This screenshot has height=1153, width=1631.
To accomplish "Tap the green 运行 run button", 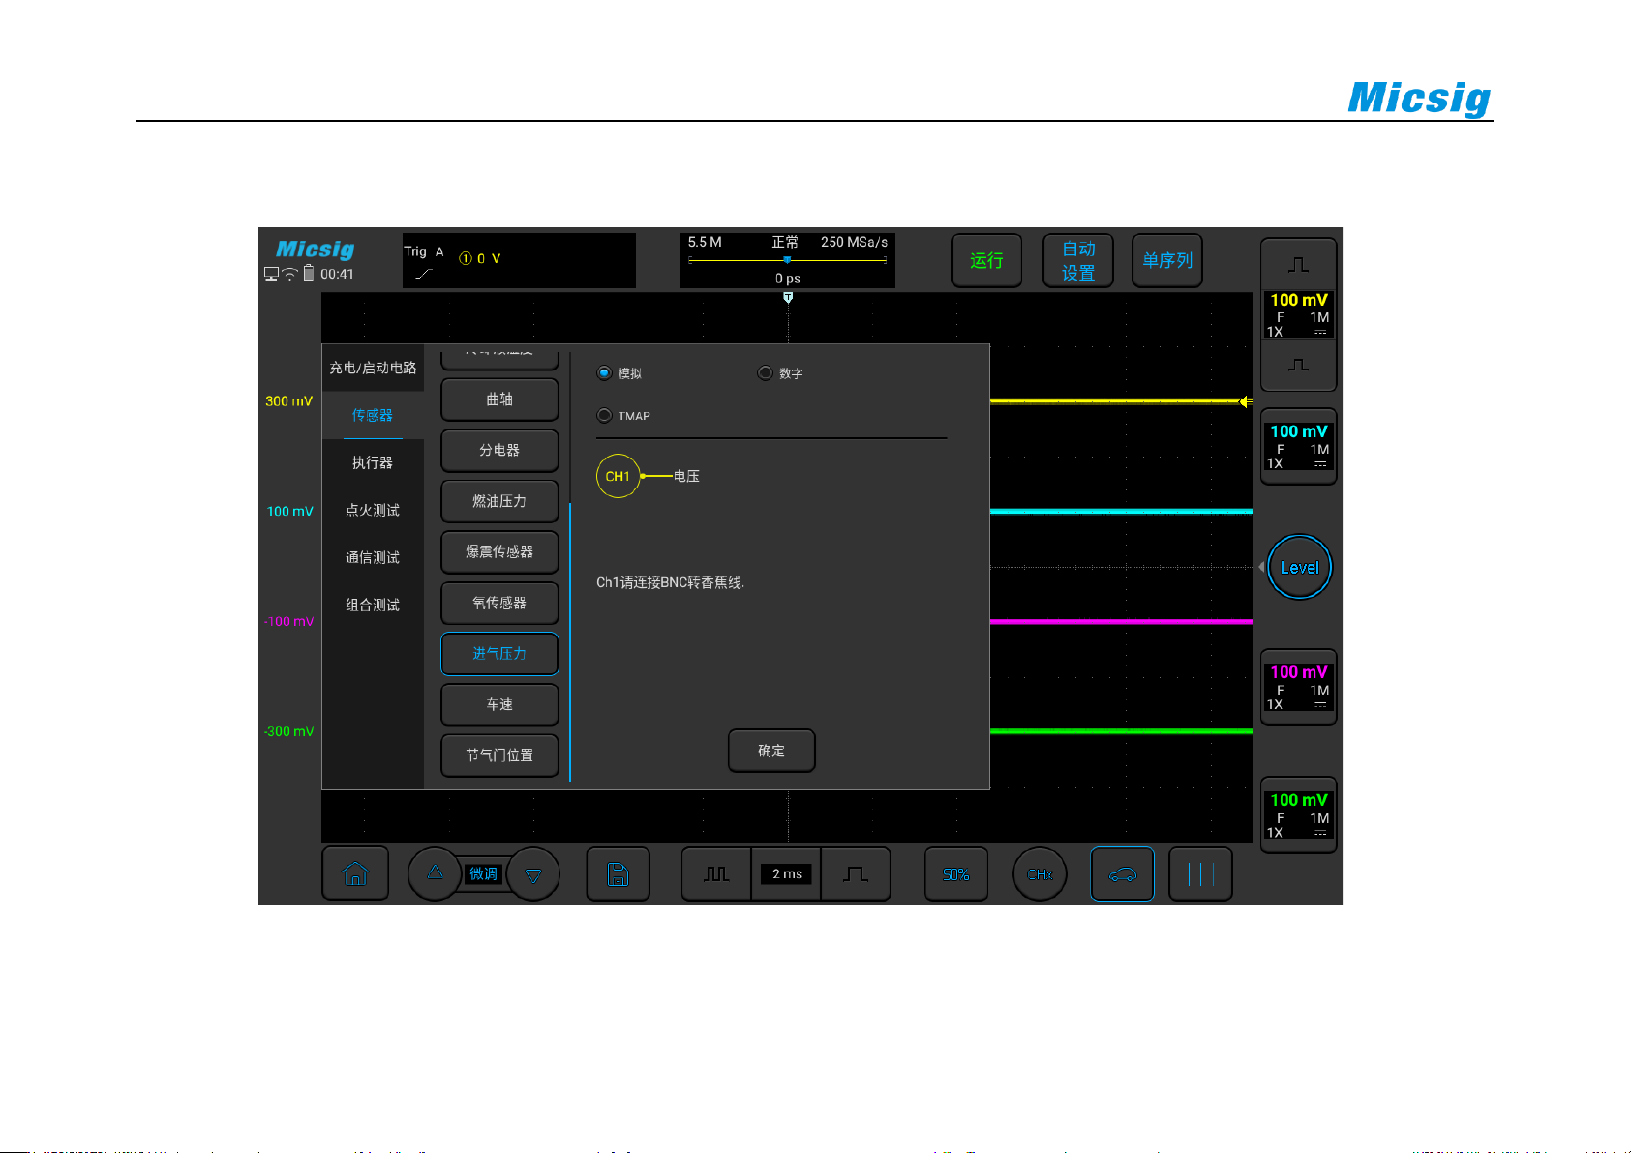I will tap(986, 260).
